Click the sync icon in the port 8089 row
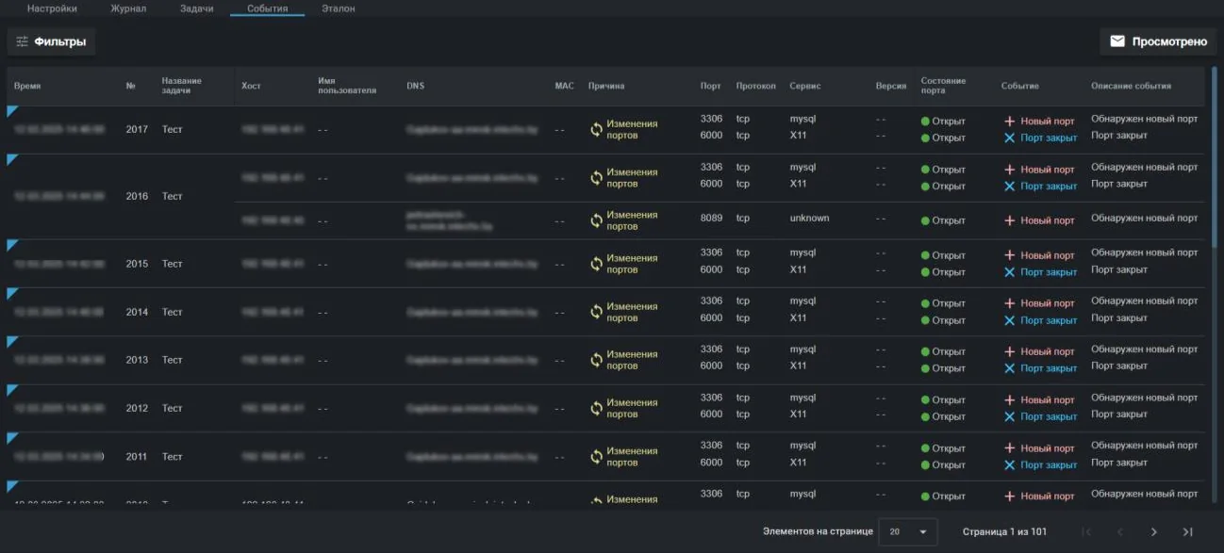The width and height of the screenshot is (1224, 553). pos(596,220)
